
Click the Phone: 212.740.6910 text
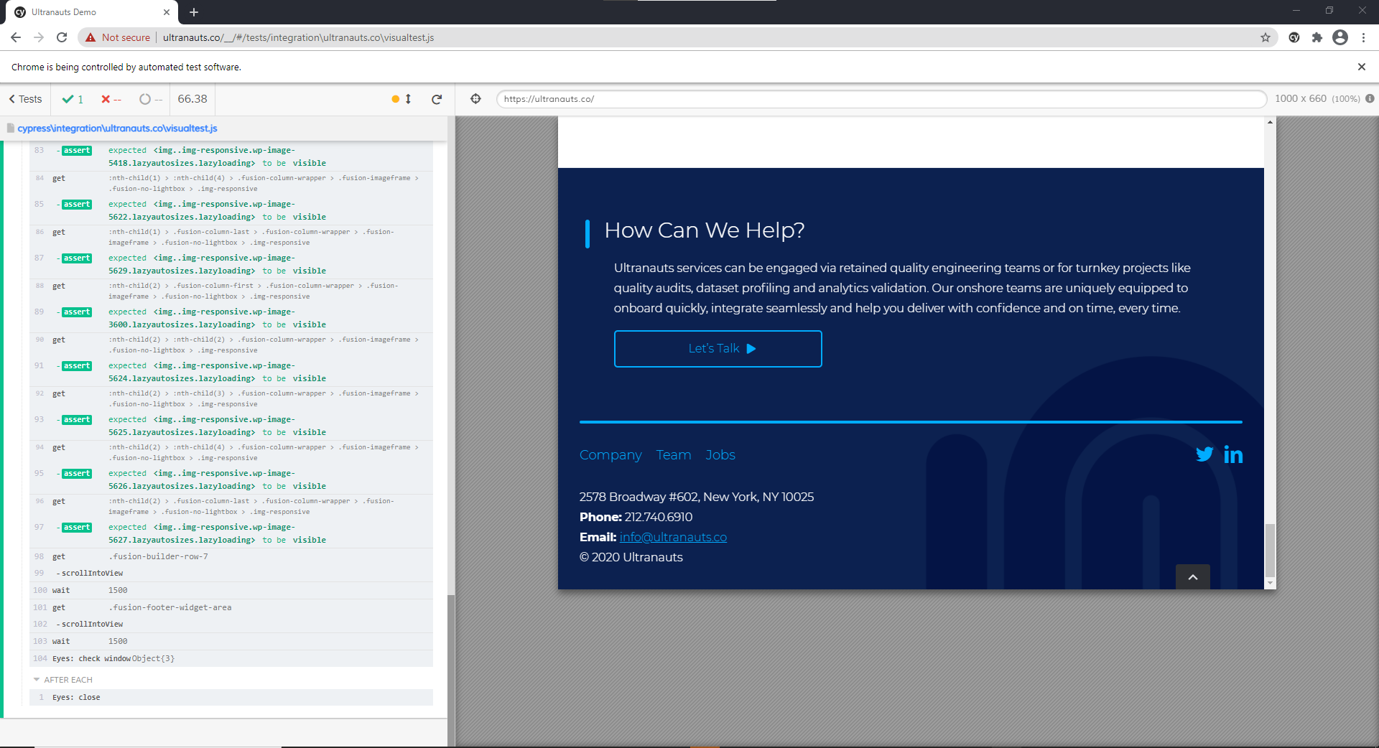pyautogui.click(x=636, y=517)
